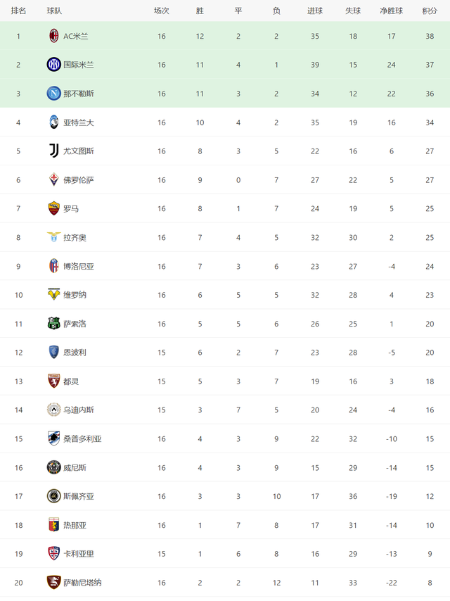Click the 拉齐奥 eagle crest icon
Image resolution: width=450 pixels, height=601 pixels.
(53, 237)
